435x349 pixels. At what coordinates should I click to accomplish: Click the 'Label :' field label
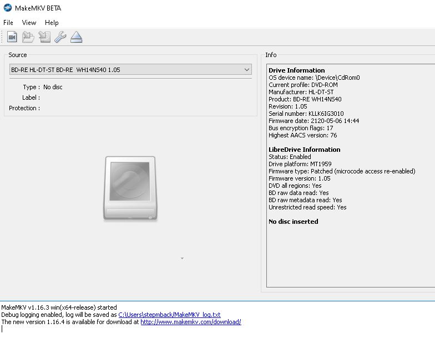point(31,97)
